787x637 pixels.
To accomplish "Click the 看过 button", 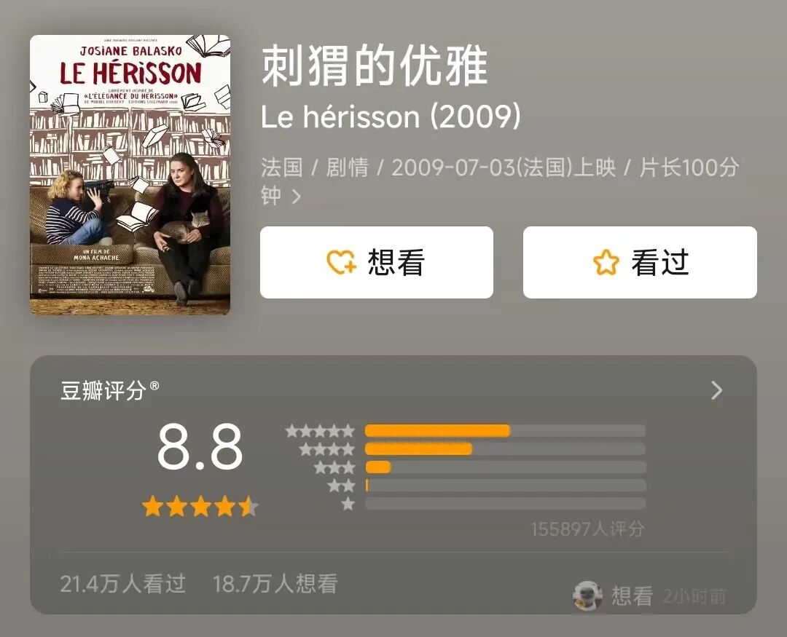I will click(640, 262).
